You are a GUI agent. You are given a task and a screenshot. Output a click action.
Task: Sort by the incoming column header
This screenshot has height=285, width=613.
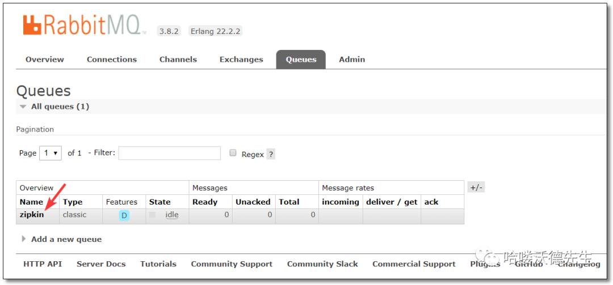[x=341, y=202]
